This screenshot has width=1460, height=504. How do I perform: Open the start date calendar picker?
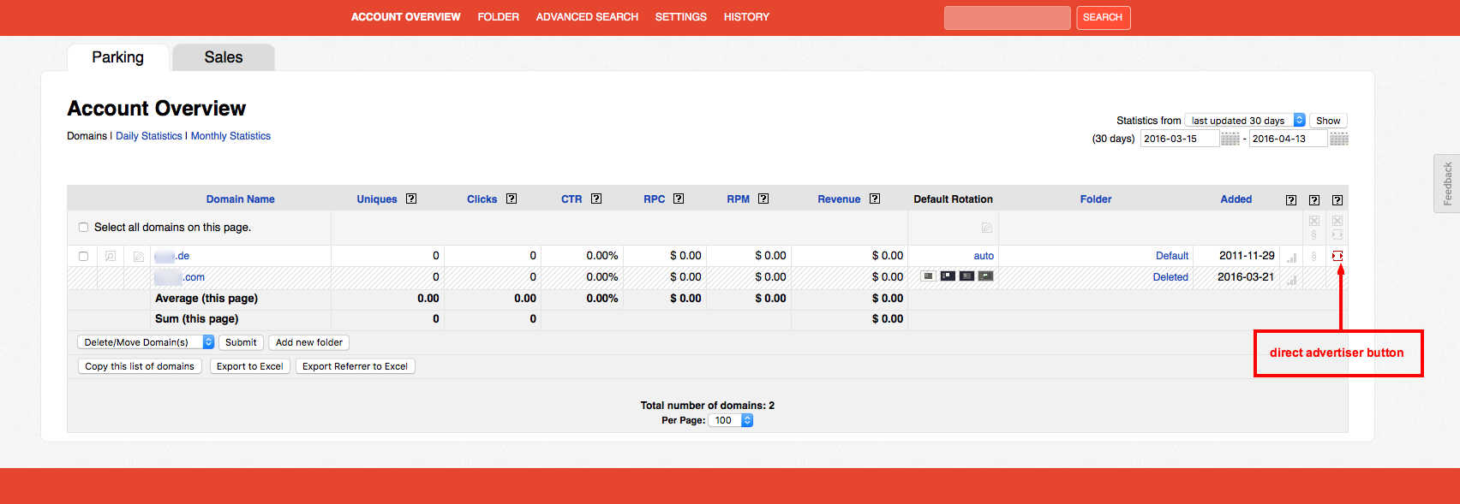point(1230,139)
